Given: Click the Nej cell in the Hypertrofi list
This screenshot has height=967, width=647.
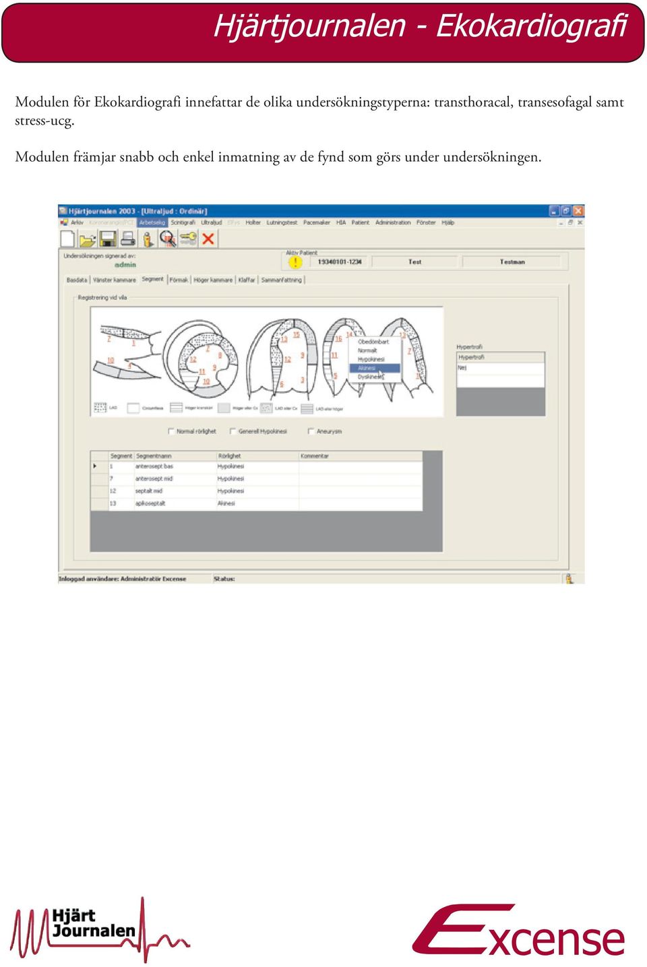Looking at the screenshot, I should point(501,368).
